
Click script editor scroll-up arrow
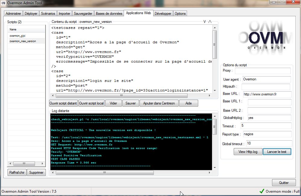click(x=215, y=28)
